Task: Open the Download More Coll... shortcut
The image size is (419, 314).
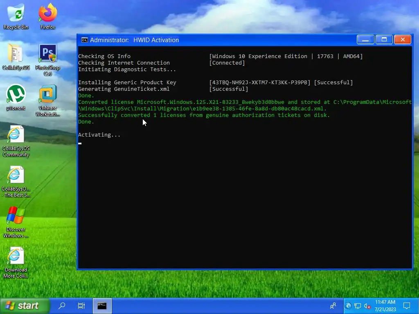Action: click(16, 263)
